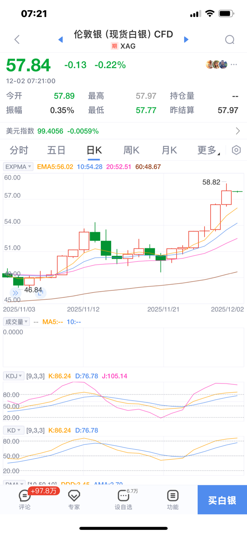Viewport: 247px width, 535px height.
Task: Tap the double-arrow expand chart icon
Action: (15, 293)
